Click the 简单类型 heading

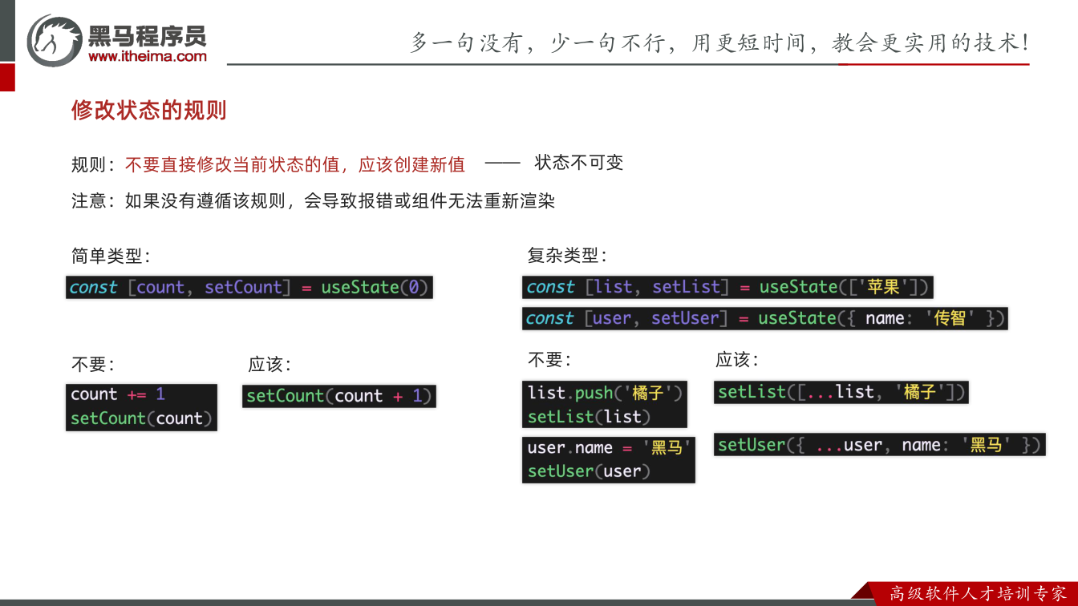click(x=111, y=256)
